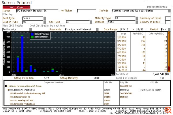Select the 6/2010 table row
The image size is (173, 115).
coord(142,52)
